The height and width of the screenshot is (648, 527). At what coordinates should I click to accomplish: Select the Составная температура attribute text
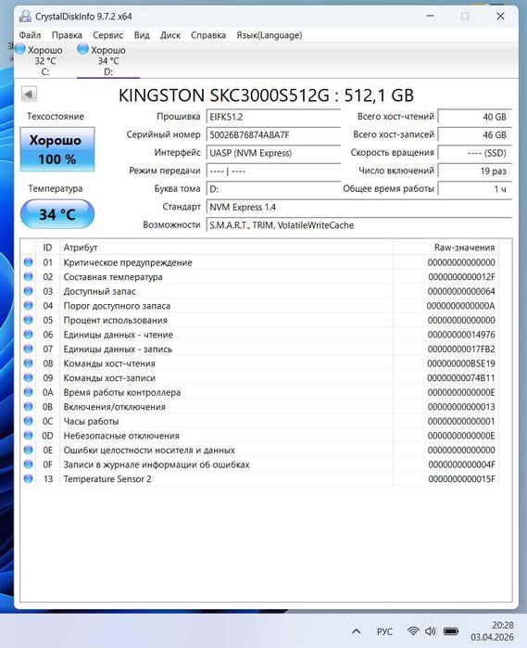[x=113, y=277]
